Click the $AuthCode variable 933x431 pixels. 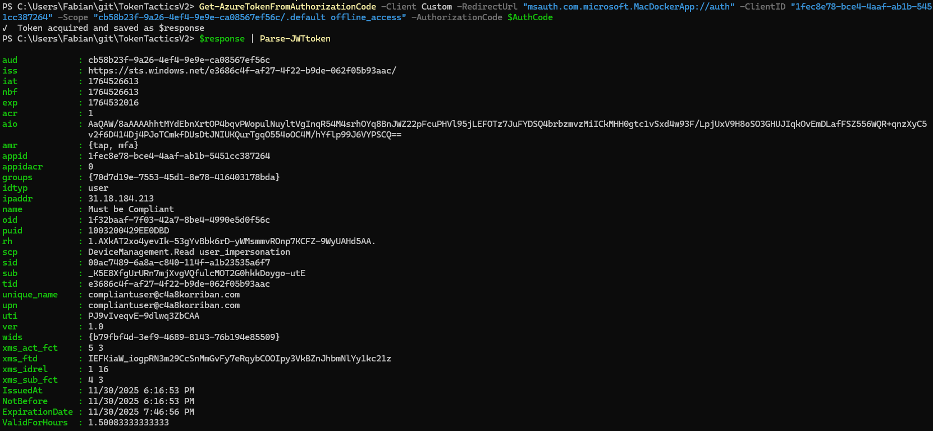pos(530,17)
